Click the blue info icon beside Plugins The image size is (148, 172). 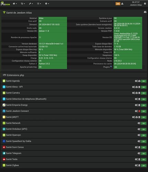click(x=111, y=66)
